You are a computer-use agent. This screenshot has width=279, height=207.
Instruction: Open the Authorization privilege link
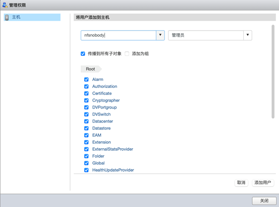point(104,86)
